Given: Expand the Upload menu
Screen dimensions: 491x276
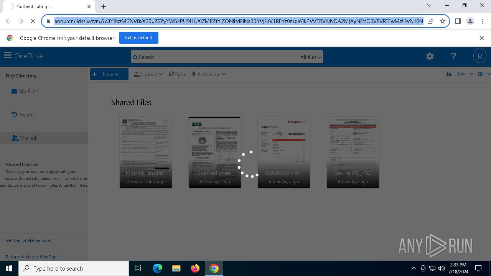Looking at the screenshot, I should [148, 74].
